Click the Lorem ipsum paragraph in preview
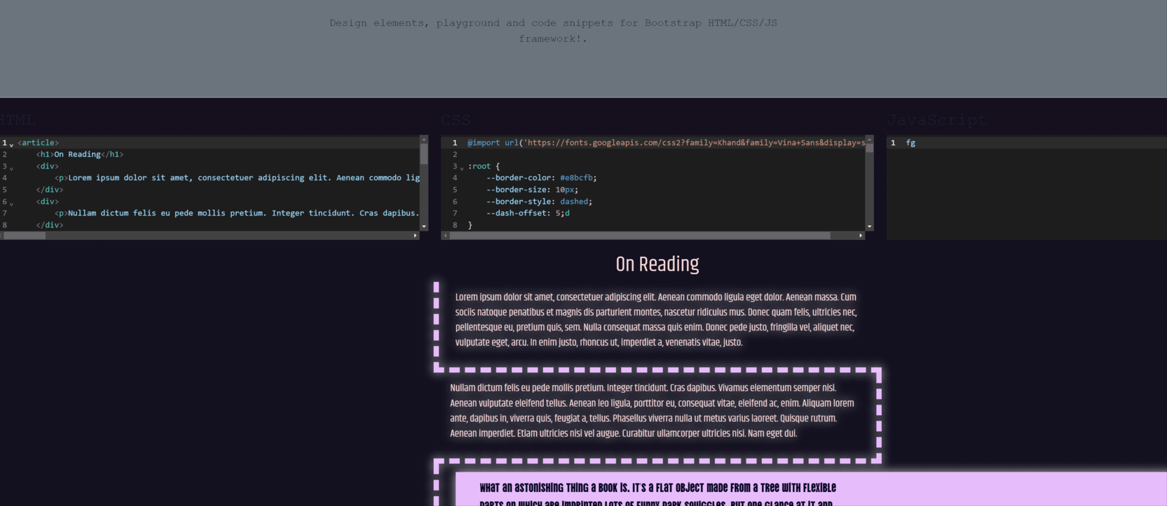 (x=656, y=320)
